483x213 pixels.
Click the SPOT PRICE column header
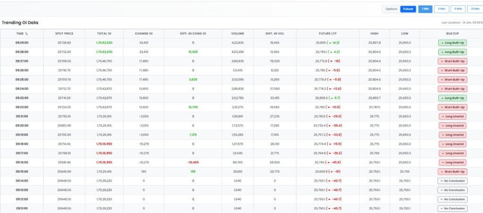64,33
